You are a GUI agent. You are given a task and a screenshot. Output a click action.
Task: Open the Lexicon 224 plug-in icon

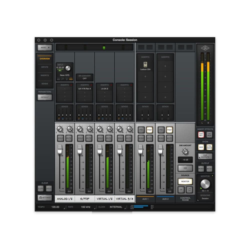145,64
